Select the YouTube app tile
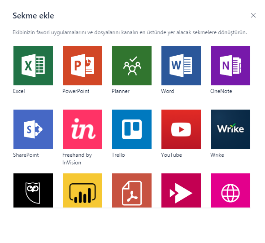Image resolution: width=265 pixels, height=243 pixels. (x=181, y=129)
